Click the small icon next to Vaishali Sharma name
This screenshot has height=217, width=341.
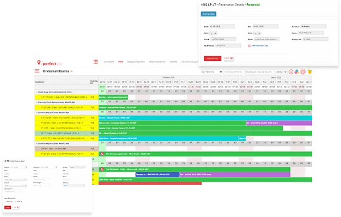click(x=72, y=71)
